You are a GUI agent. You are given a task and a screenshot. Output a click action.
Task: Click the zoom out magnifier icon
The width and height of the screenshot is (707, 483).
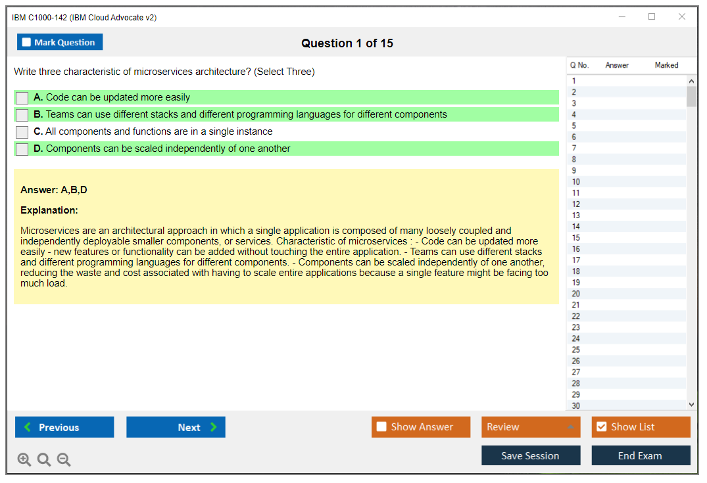(64, 460)
